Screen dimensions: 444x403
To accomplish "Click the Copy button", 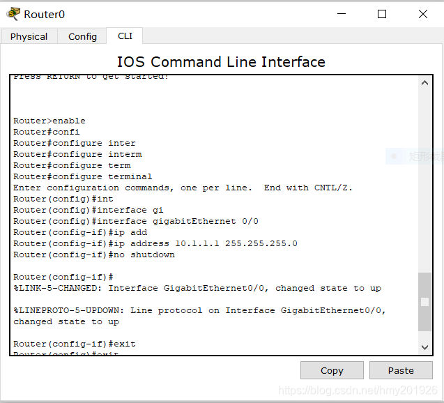I will (x=332, y=370).
